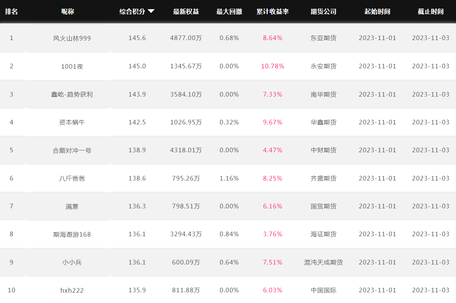This screenshot has width=456, height=303.
Task: Click the 昵称 column header
Action: coord(68,11)
